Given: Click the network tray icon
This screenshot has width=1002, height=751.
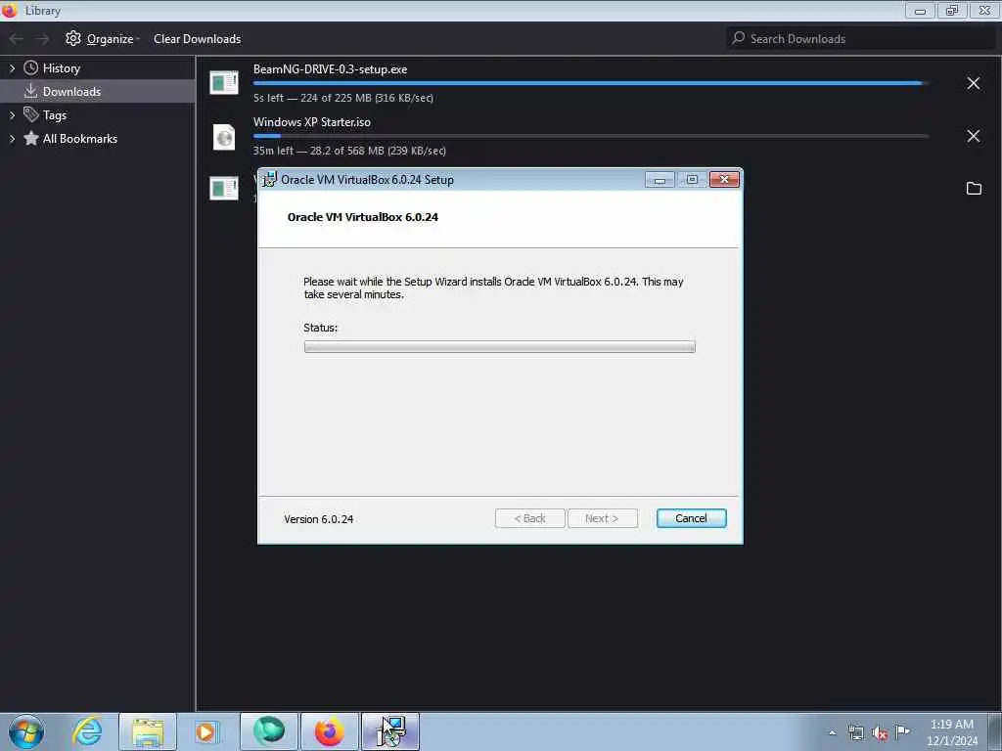Looking at the screenshot, I should point(855,733).
